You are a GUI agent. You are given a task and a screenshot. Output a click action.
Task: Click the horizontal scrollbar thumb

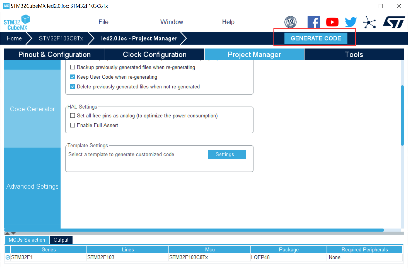pyautogui.click(x=194, y=230)
